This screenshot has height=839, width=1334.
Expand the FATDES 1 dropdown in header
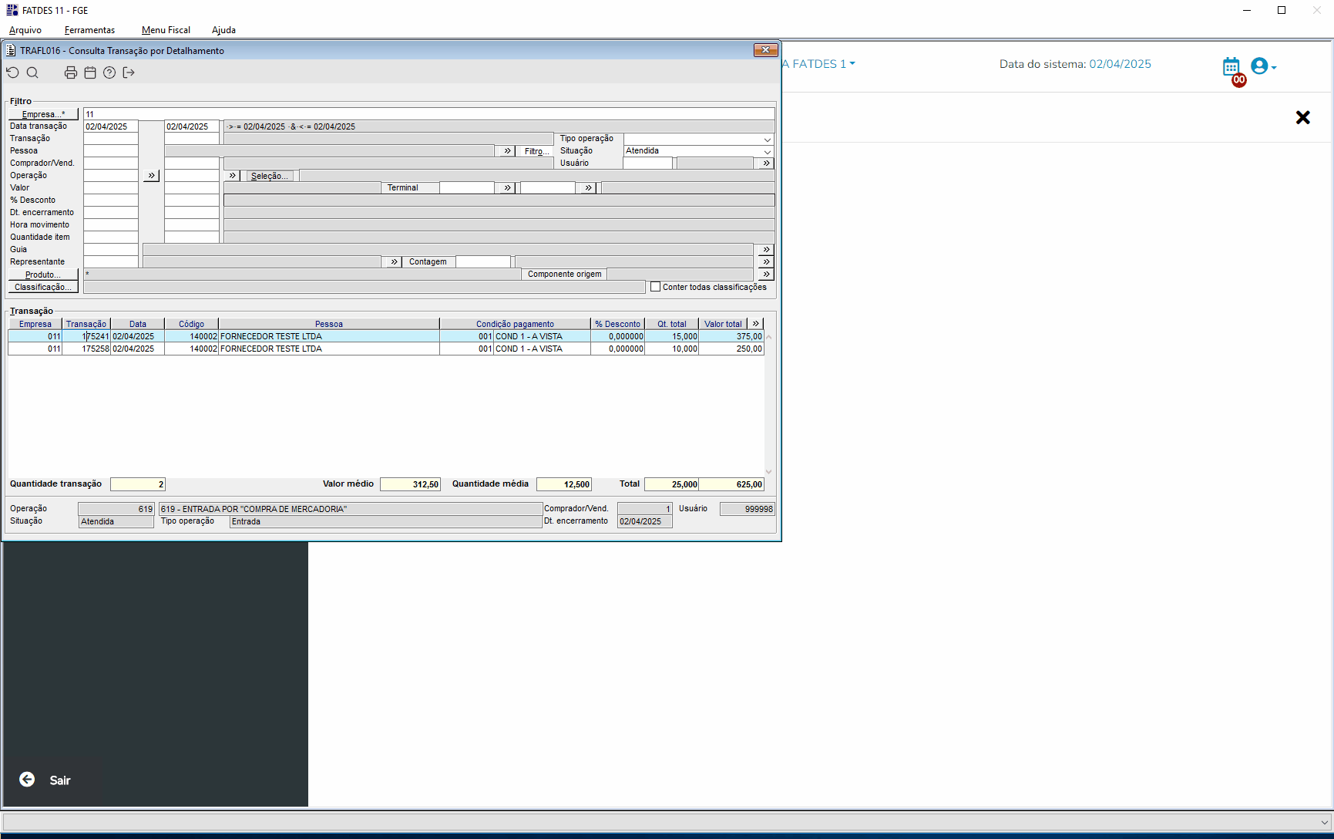[852, 64]
